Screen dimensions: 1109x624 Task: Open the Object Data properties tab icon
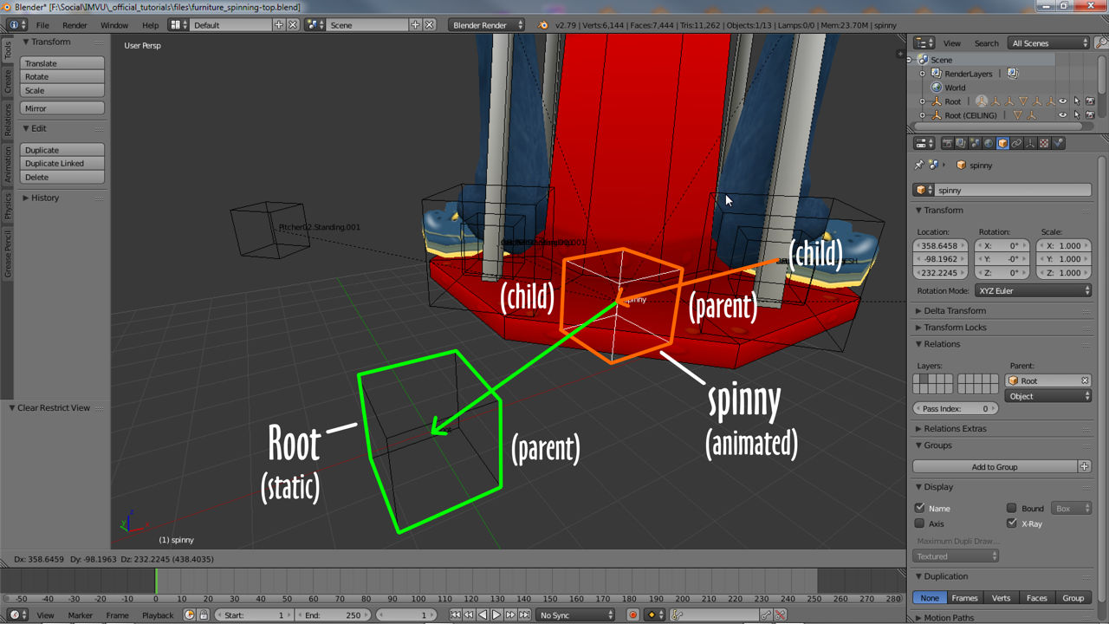(x=1029, y=143)
